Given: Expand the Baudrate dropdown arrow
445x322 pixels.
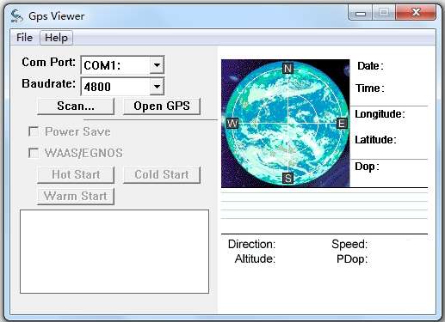Looking at the screenshot, I should click(x=157, y=86).
